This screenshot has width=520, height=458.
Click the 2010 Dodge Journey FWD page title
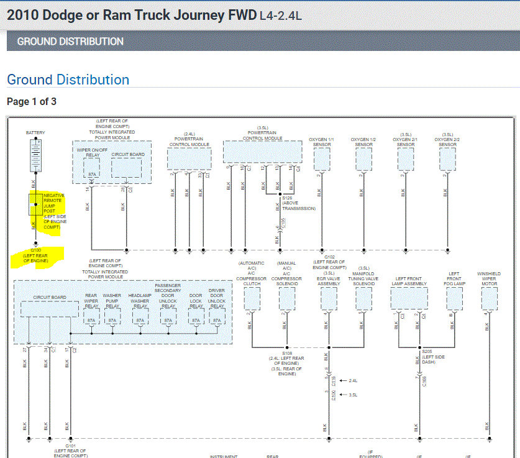pos(154,16)
